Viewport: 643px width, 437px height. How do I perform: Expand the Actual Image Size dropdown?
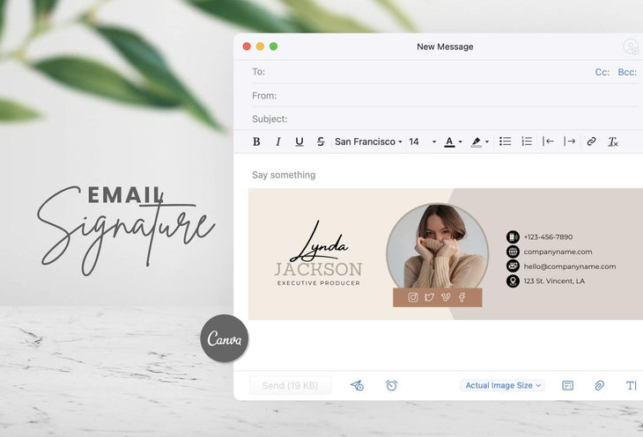pos(503,385)
